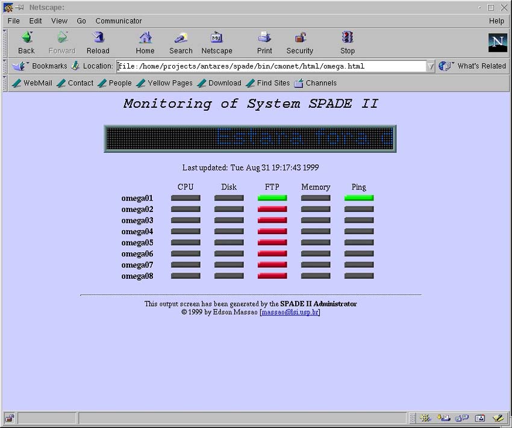
Task: Open the Edit menu
Action: (x=36, y=21)
